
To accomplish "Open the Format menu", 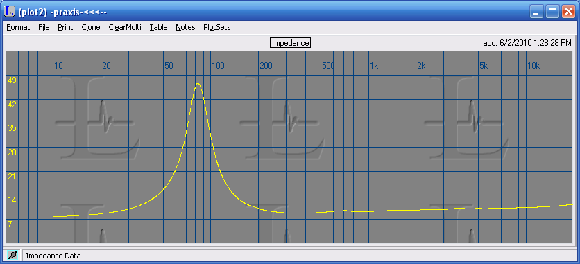I will (18, 27).
